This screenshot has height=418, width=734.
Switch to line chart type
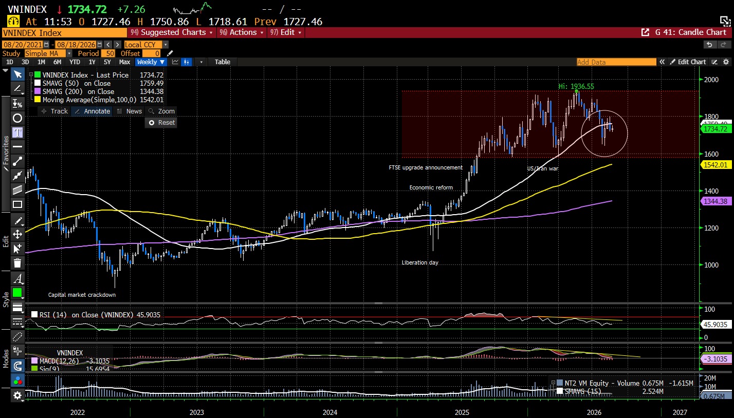pos(175,62)
